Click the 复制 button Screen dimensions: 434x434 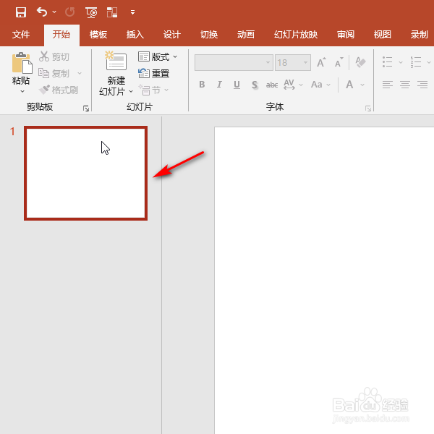click(x=54, y=73)
